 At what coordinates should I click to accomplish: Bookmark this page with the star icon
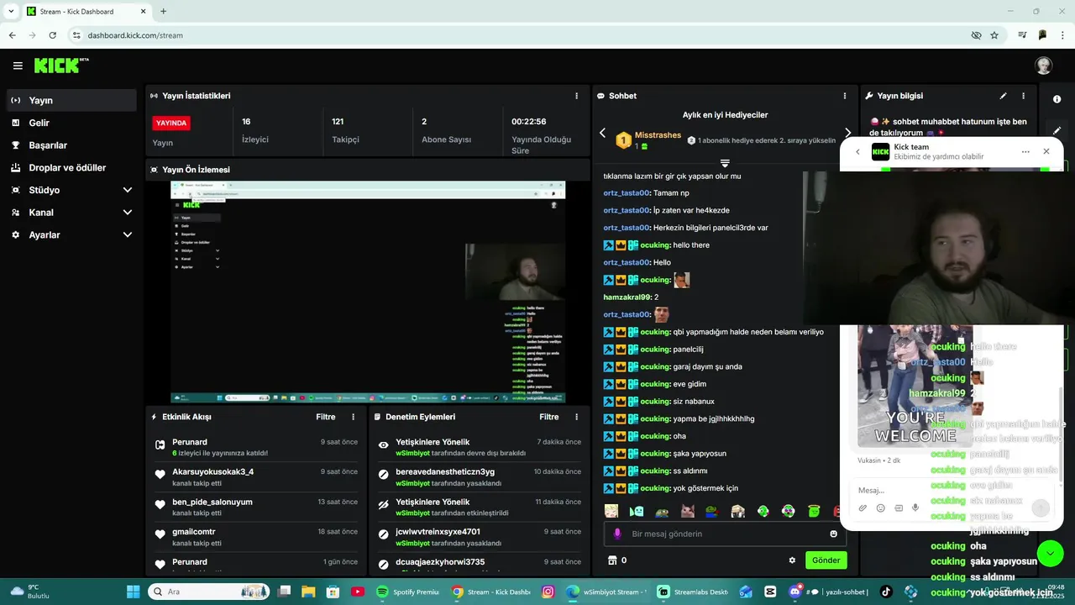pos(994,35)
